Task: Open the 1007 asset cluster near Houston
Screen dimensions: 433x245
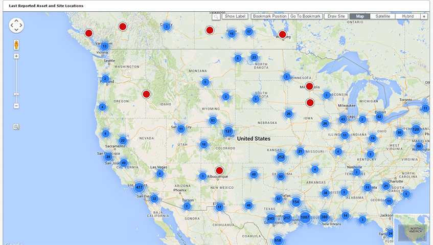Action: [305, 217]
